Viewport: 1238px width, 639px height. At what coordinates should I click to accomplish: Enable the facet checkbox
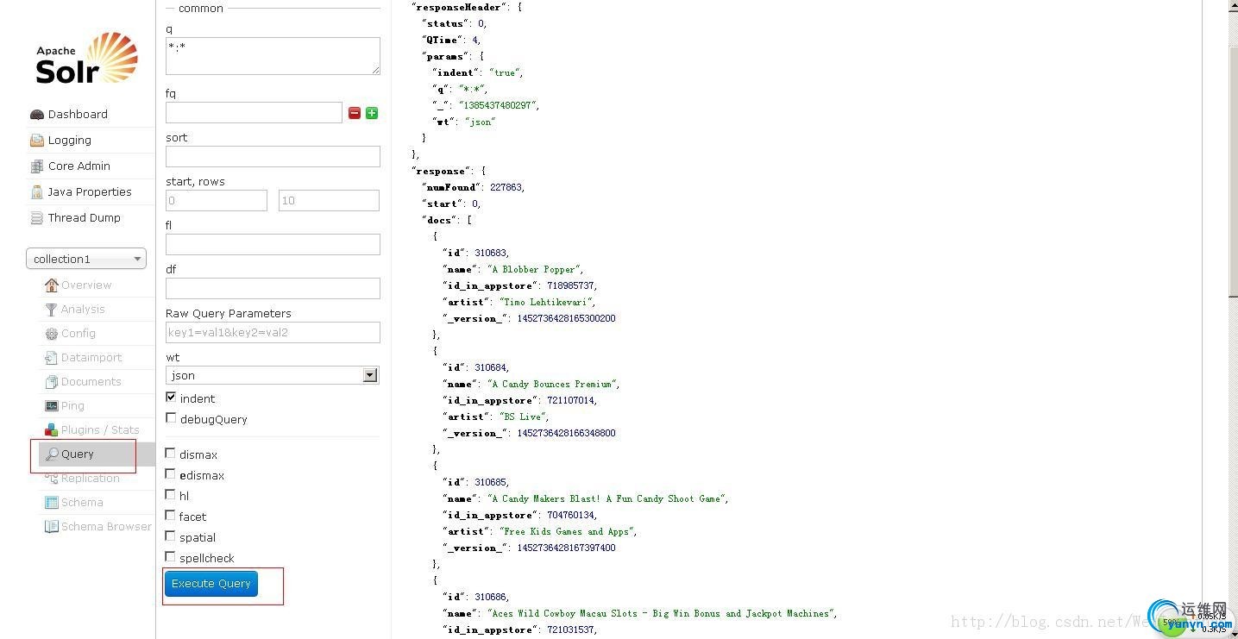(x=170, y=516)
